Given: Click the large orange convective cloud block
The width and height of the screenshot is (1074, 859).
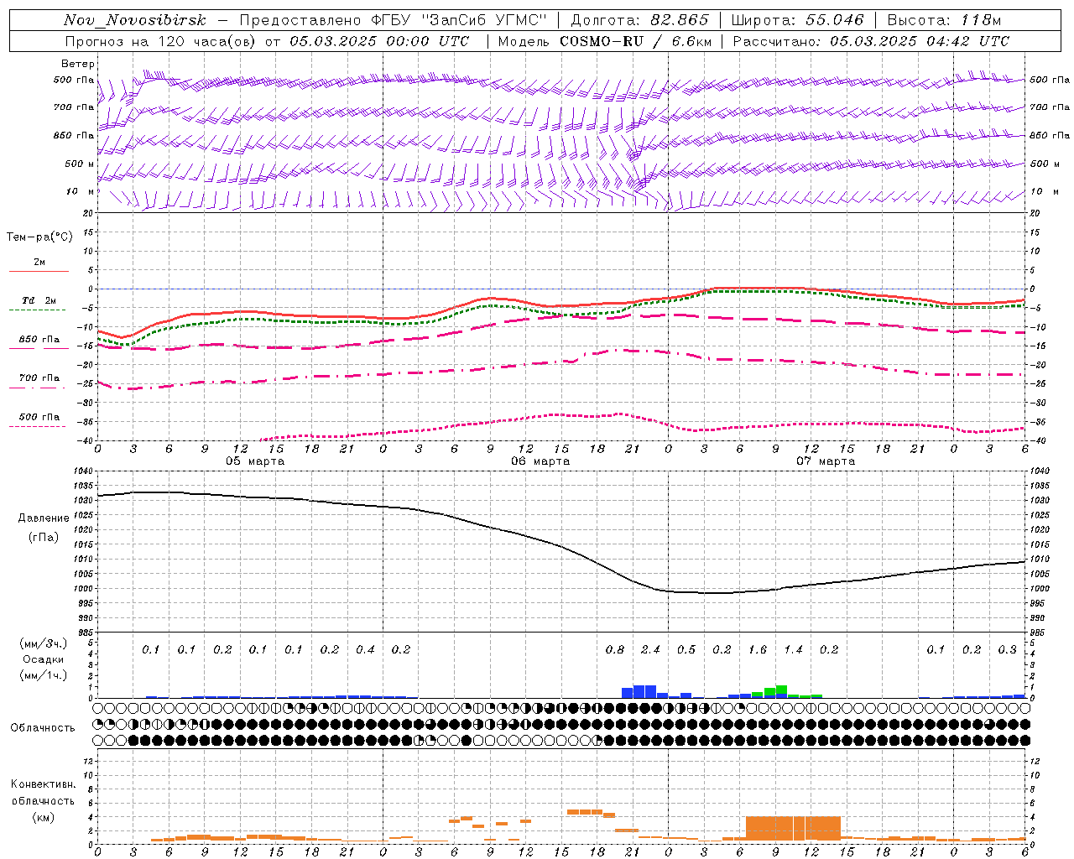Looking at the screenshot, I should point(793,828).
